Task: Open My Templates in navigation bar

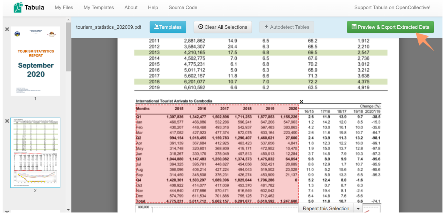Action: pyautogui.click(x=99, y=8)
